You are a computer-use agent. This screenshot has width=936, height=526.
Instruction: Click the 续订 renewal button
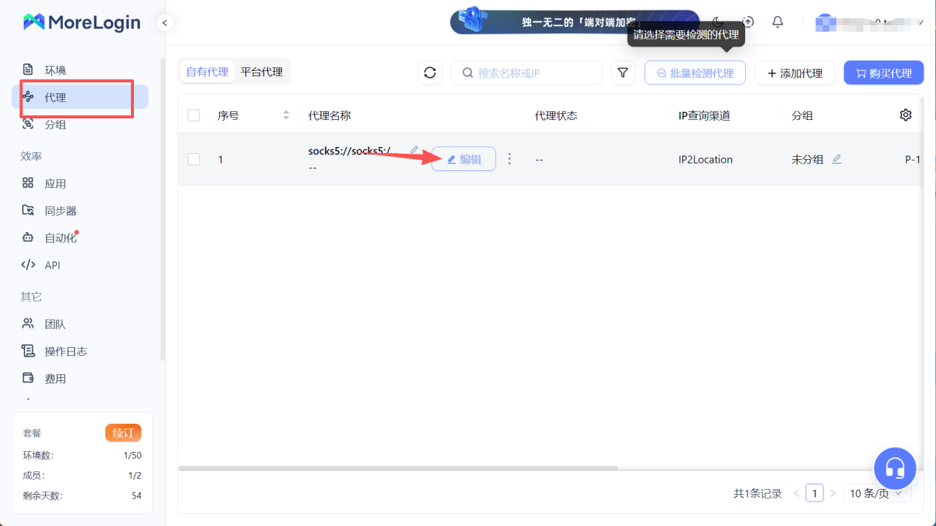coord(123,433)
